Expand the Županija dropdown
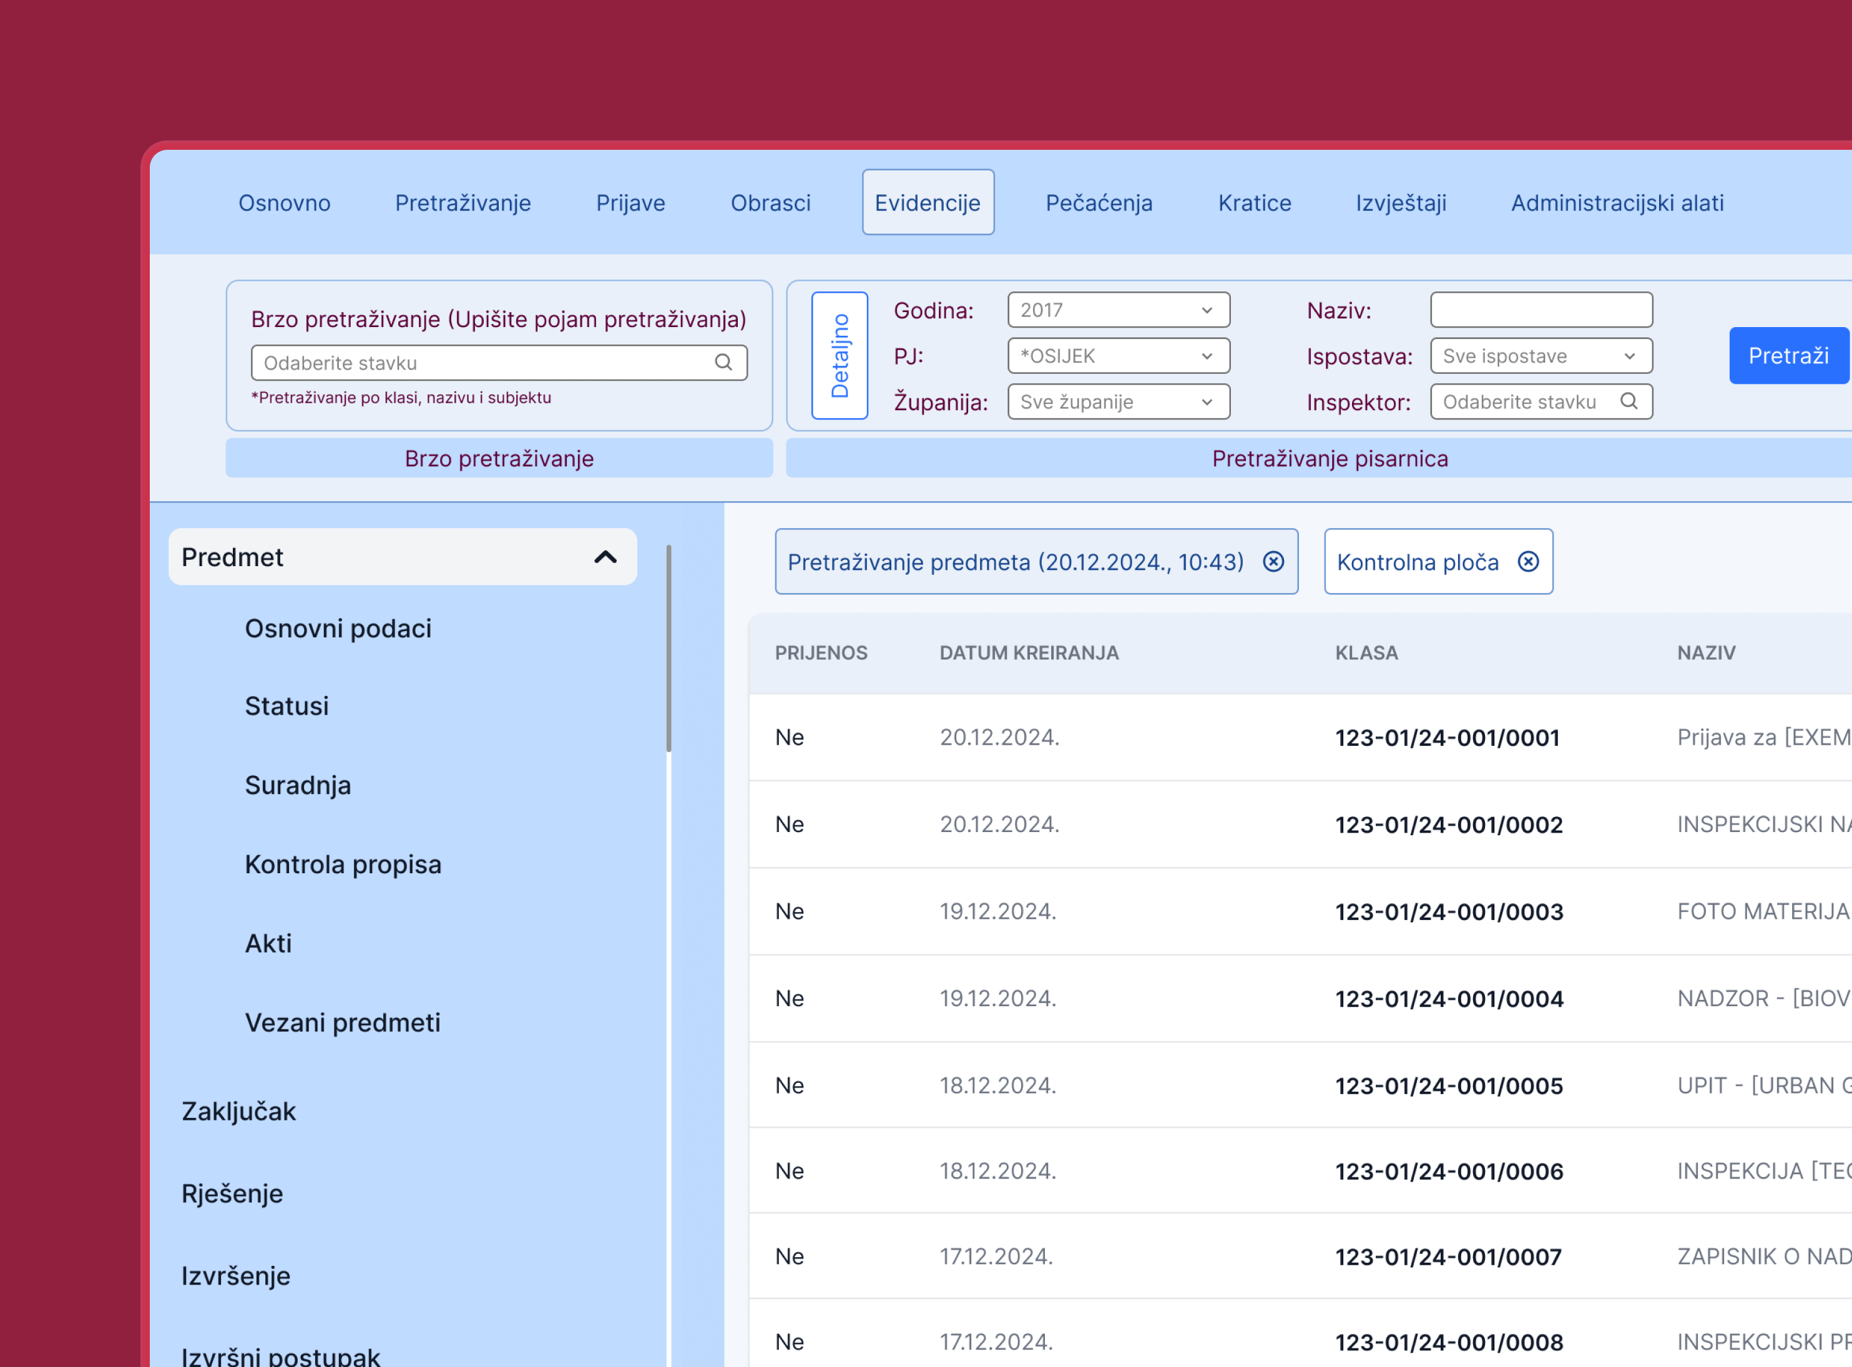The image size is (1852, 1367). (x=1118, y=402)
